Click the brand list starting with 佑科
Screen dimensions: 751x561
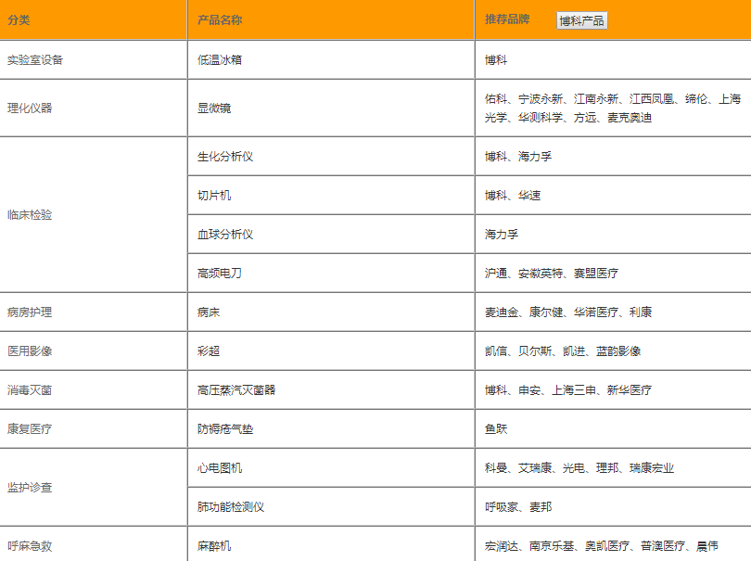point(613,108)
